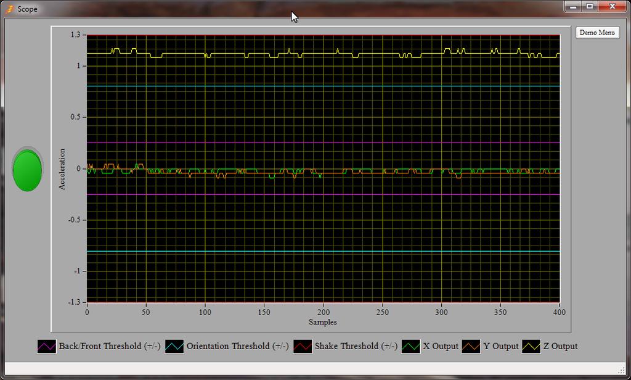Select the Z Output legend label
Viewport: 631px width, 380px height.
[x=560, y=346]
